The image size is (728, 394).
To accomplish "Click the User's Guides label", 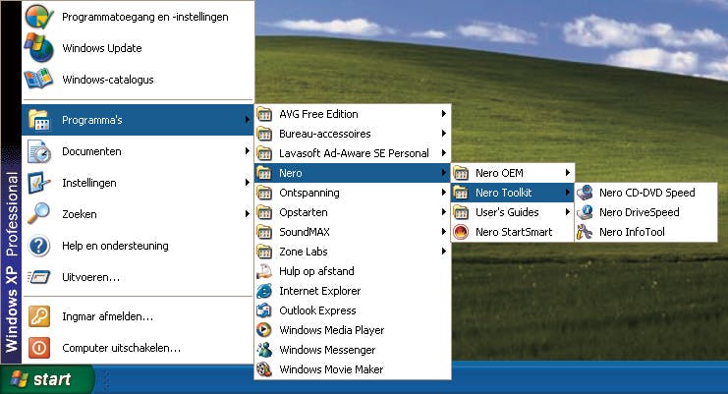I will [507, 212].
